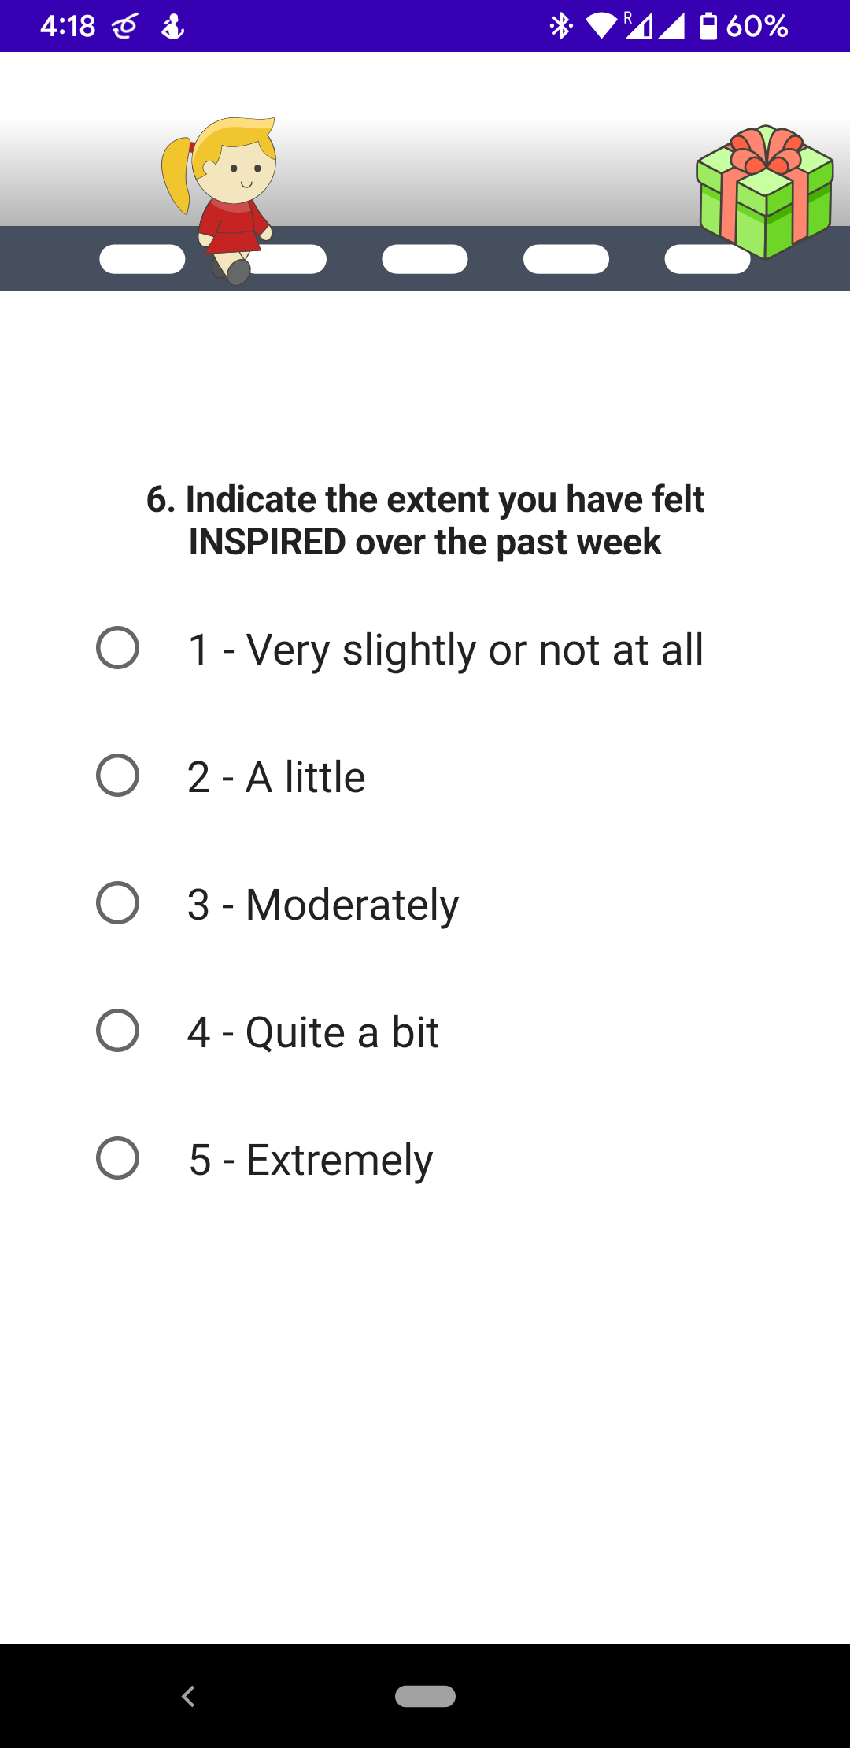850x1748 pixels.
Task: Tap the meditation figure notification icon
Action: (172, 27)
